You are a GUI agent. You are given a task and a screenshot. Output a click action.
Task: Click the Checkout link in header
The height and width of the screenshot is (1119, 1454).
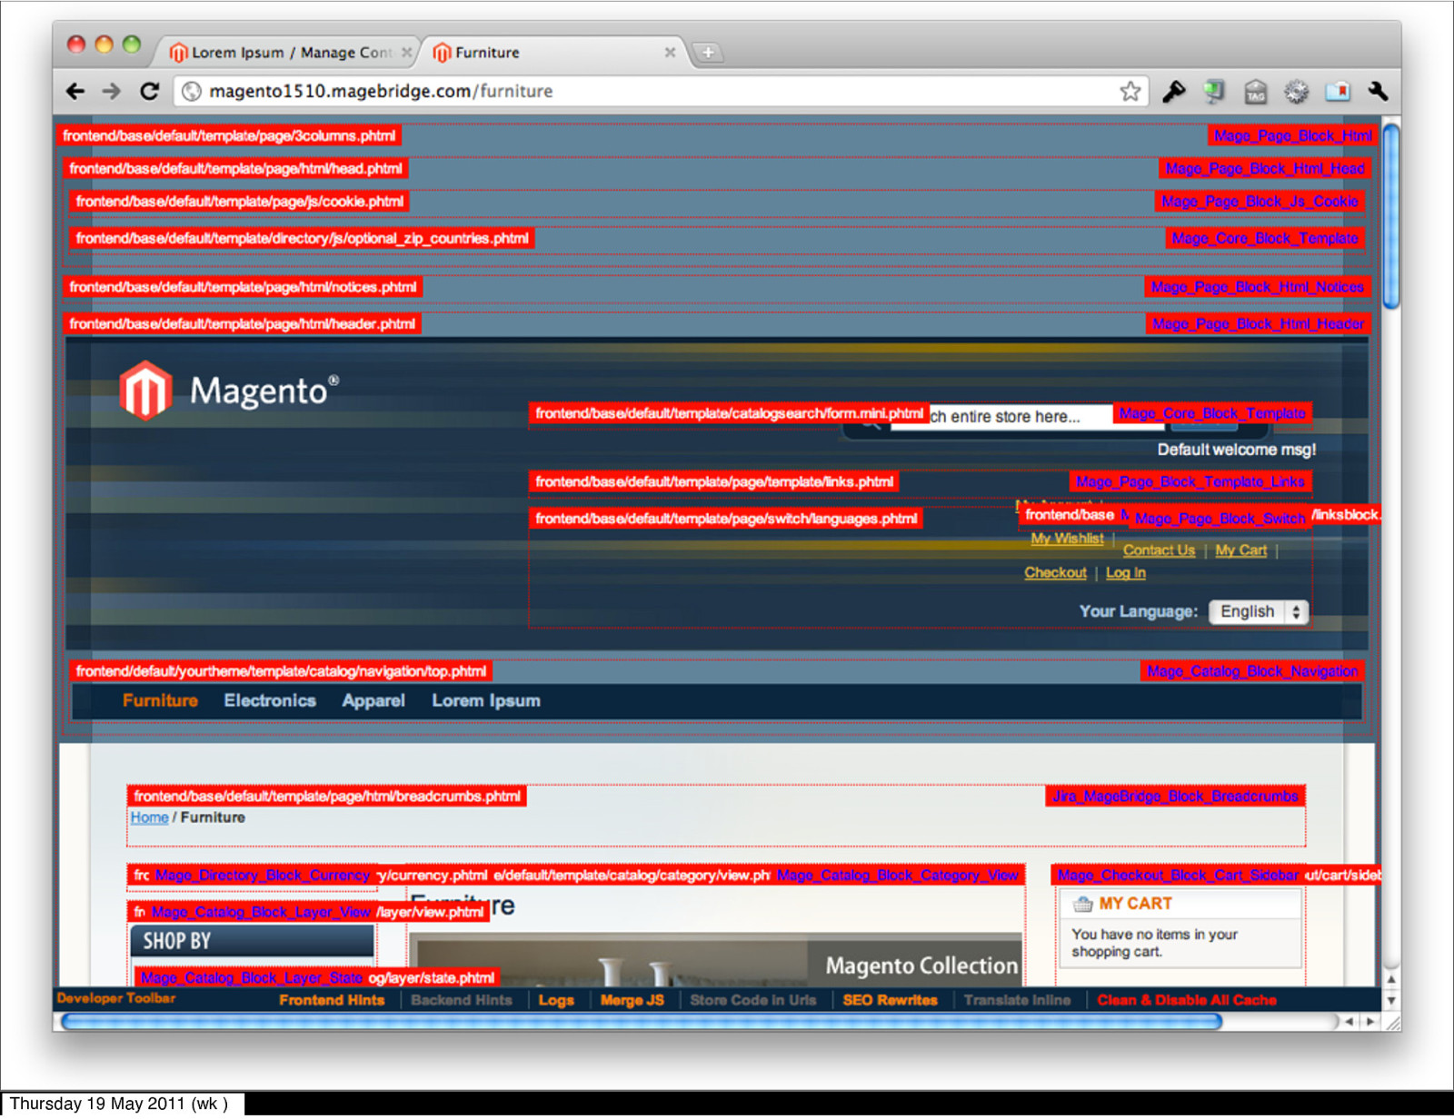(1055, 572)
